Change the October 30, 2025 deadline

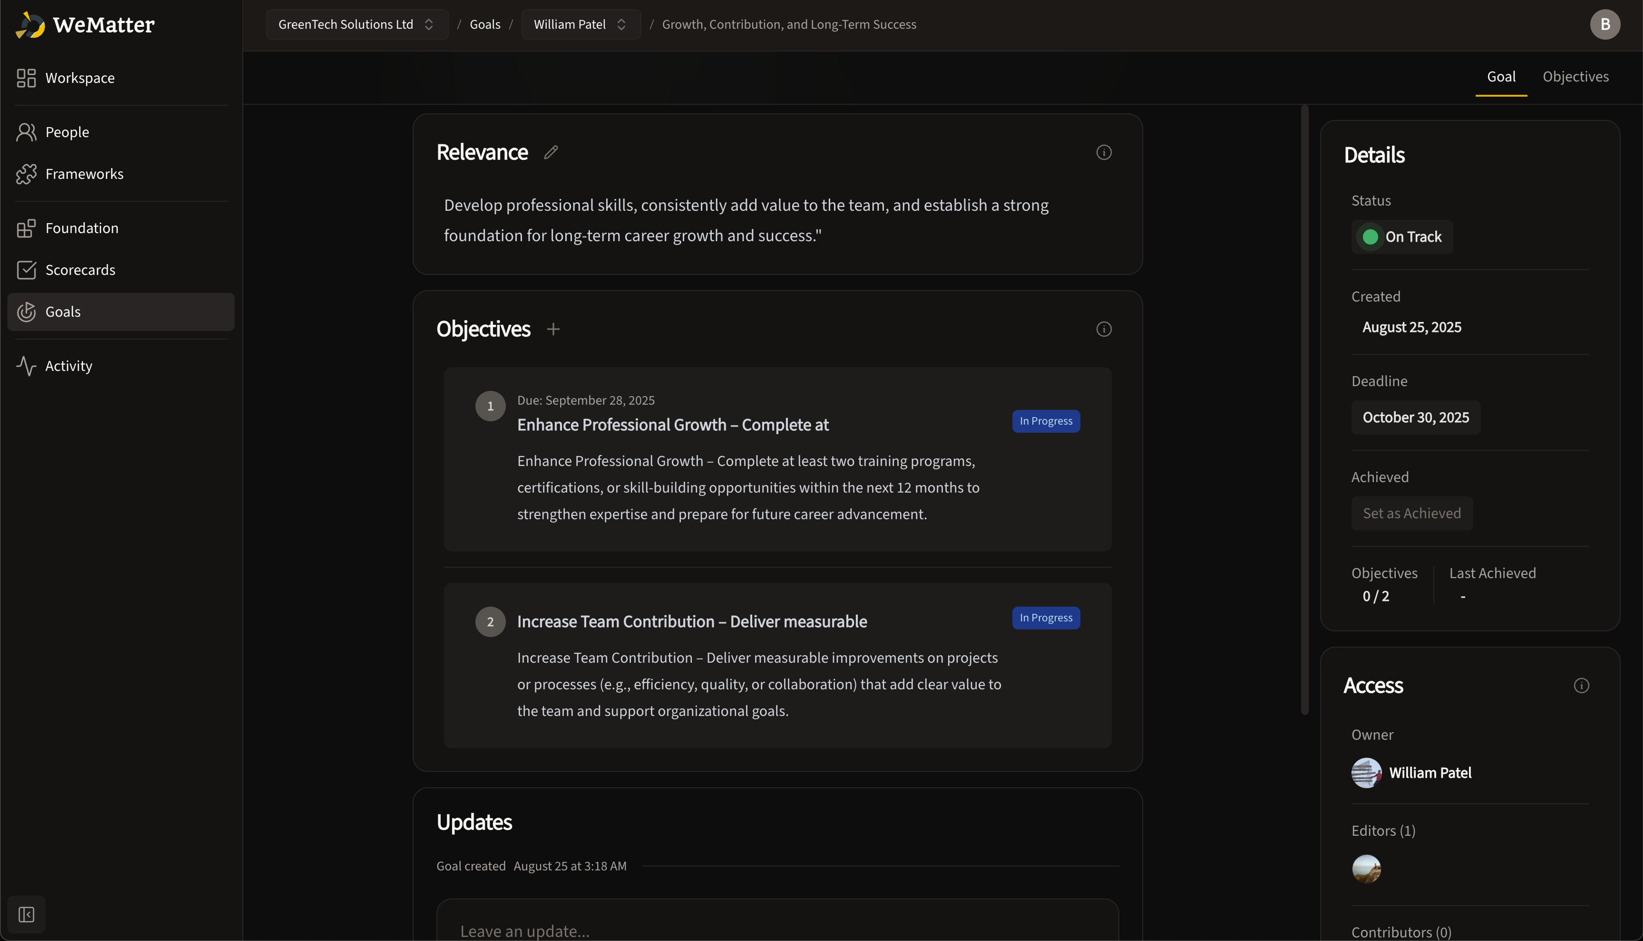(1415, 418)
